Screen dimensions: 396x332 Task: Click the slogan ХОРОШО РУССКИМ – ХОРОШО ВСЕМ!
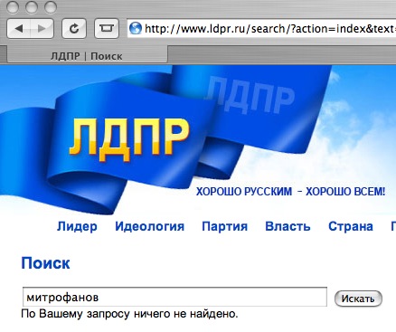[290, 192]
